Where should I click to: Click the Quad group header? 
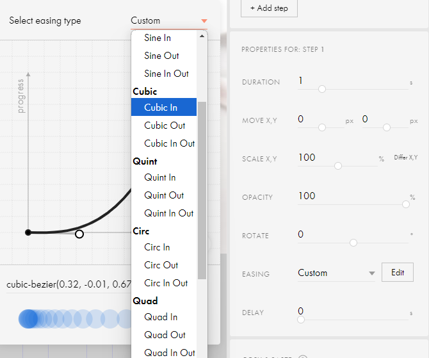(x=145, y=301)
